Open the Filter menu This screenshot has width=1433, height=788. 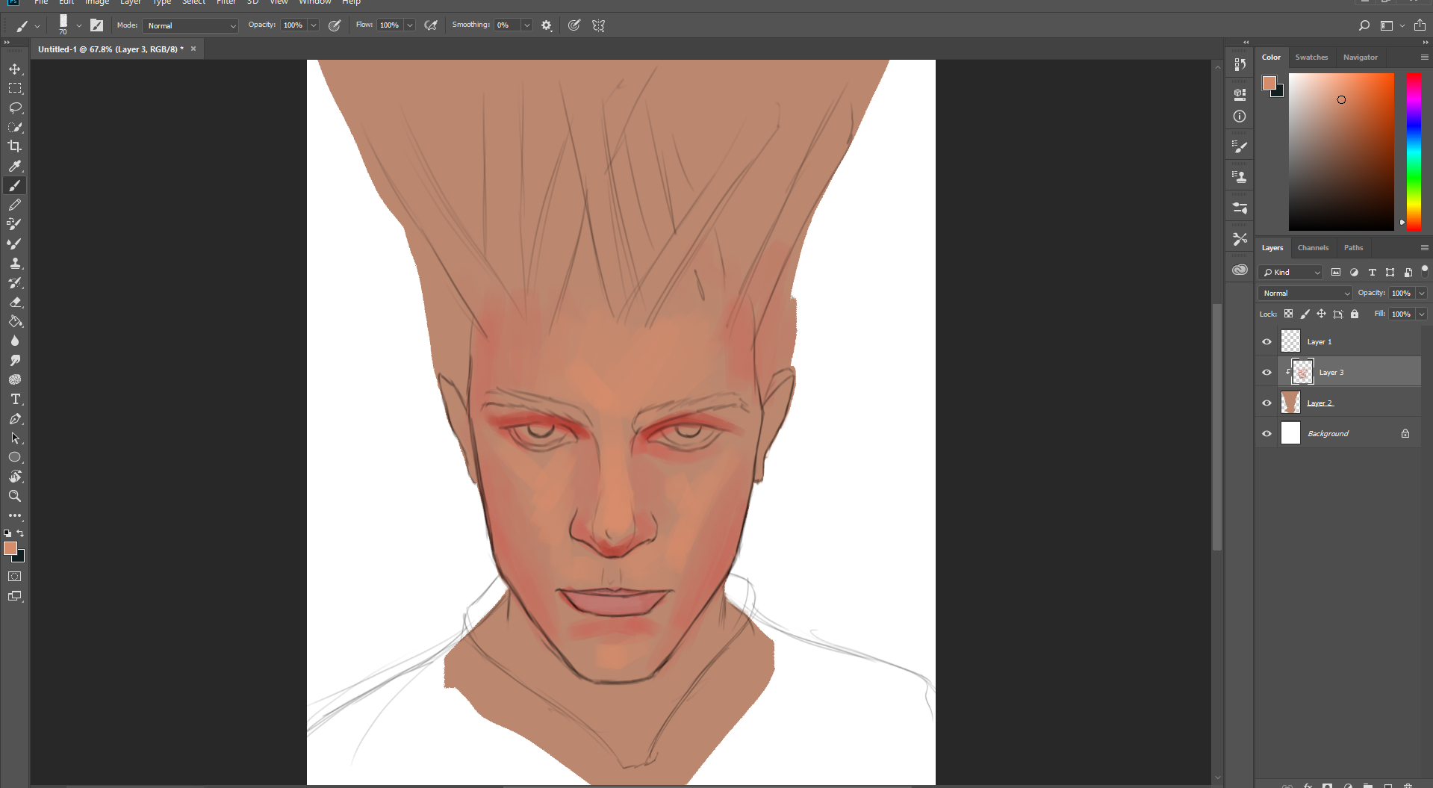(226, 2)
